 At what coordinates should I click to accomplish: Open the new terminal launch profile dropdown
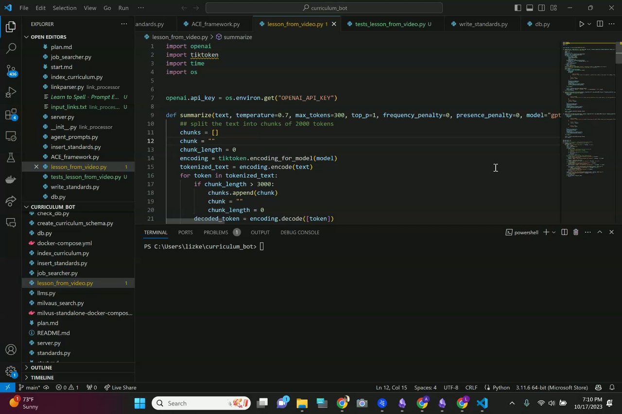point(554,232)
